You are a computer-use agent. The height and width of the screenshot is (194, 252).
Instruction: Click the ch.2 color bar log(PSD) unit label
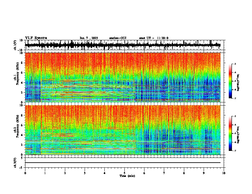point(239,135)
